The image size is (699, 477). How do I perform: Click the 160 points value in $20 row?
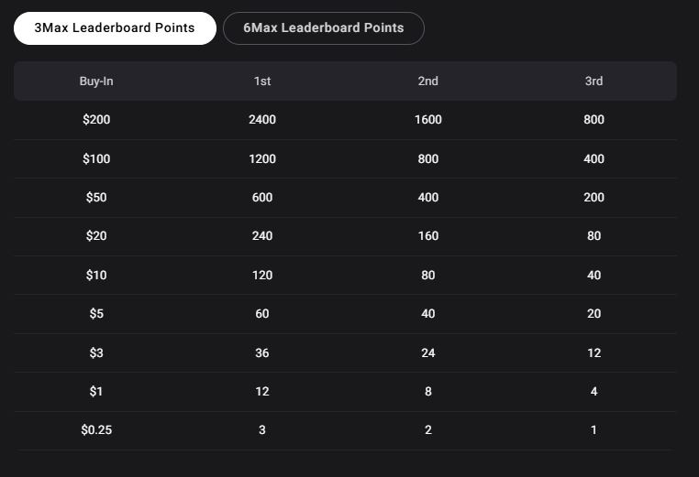[428, 235]
